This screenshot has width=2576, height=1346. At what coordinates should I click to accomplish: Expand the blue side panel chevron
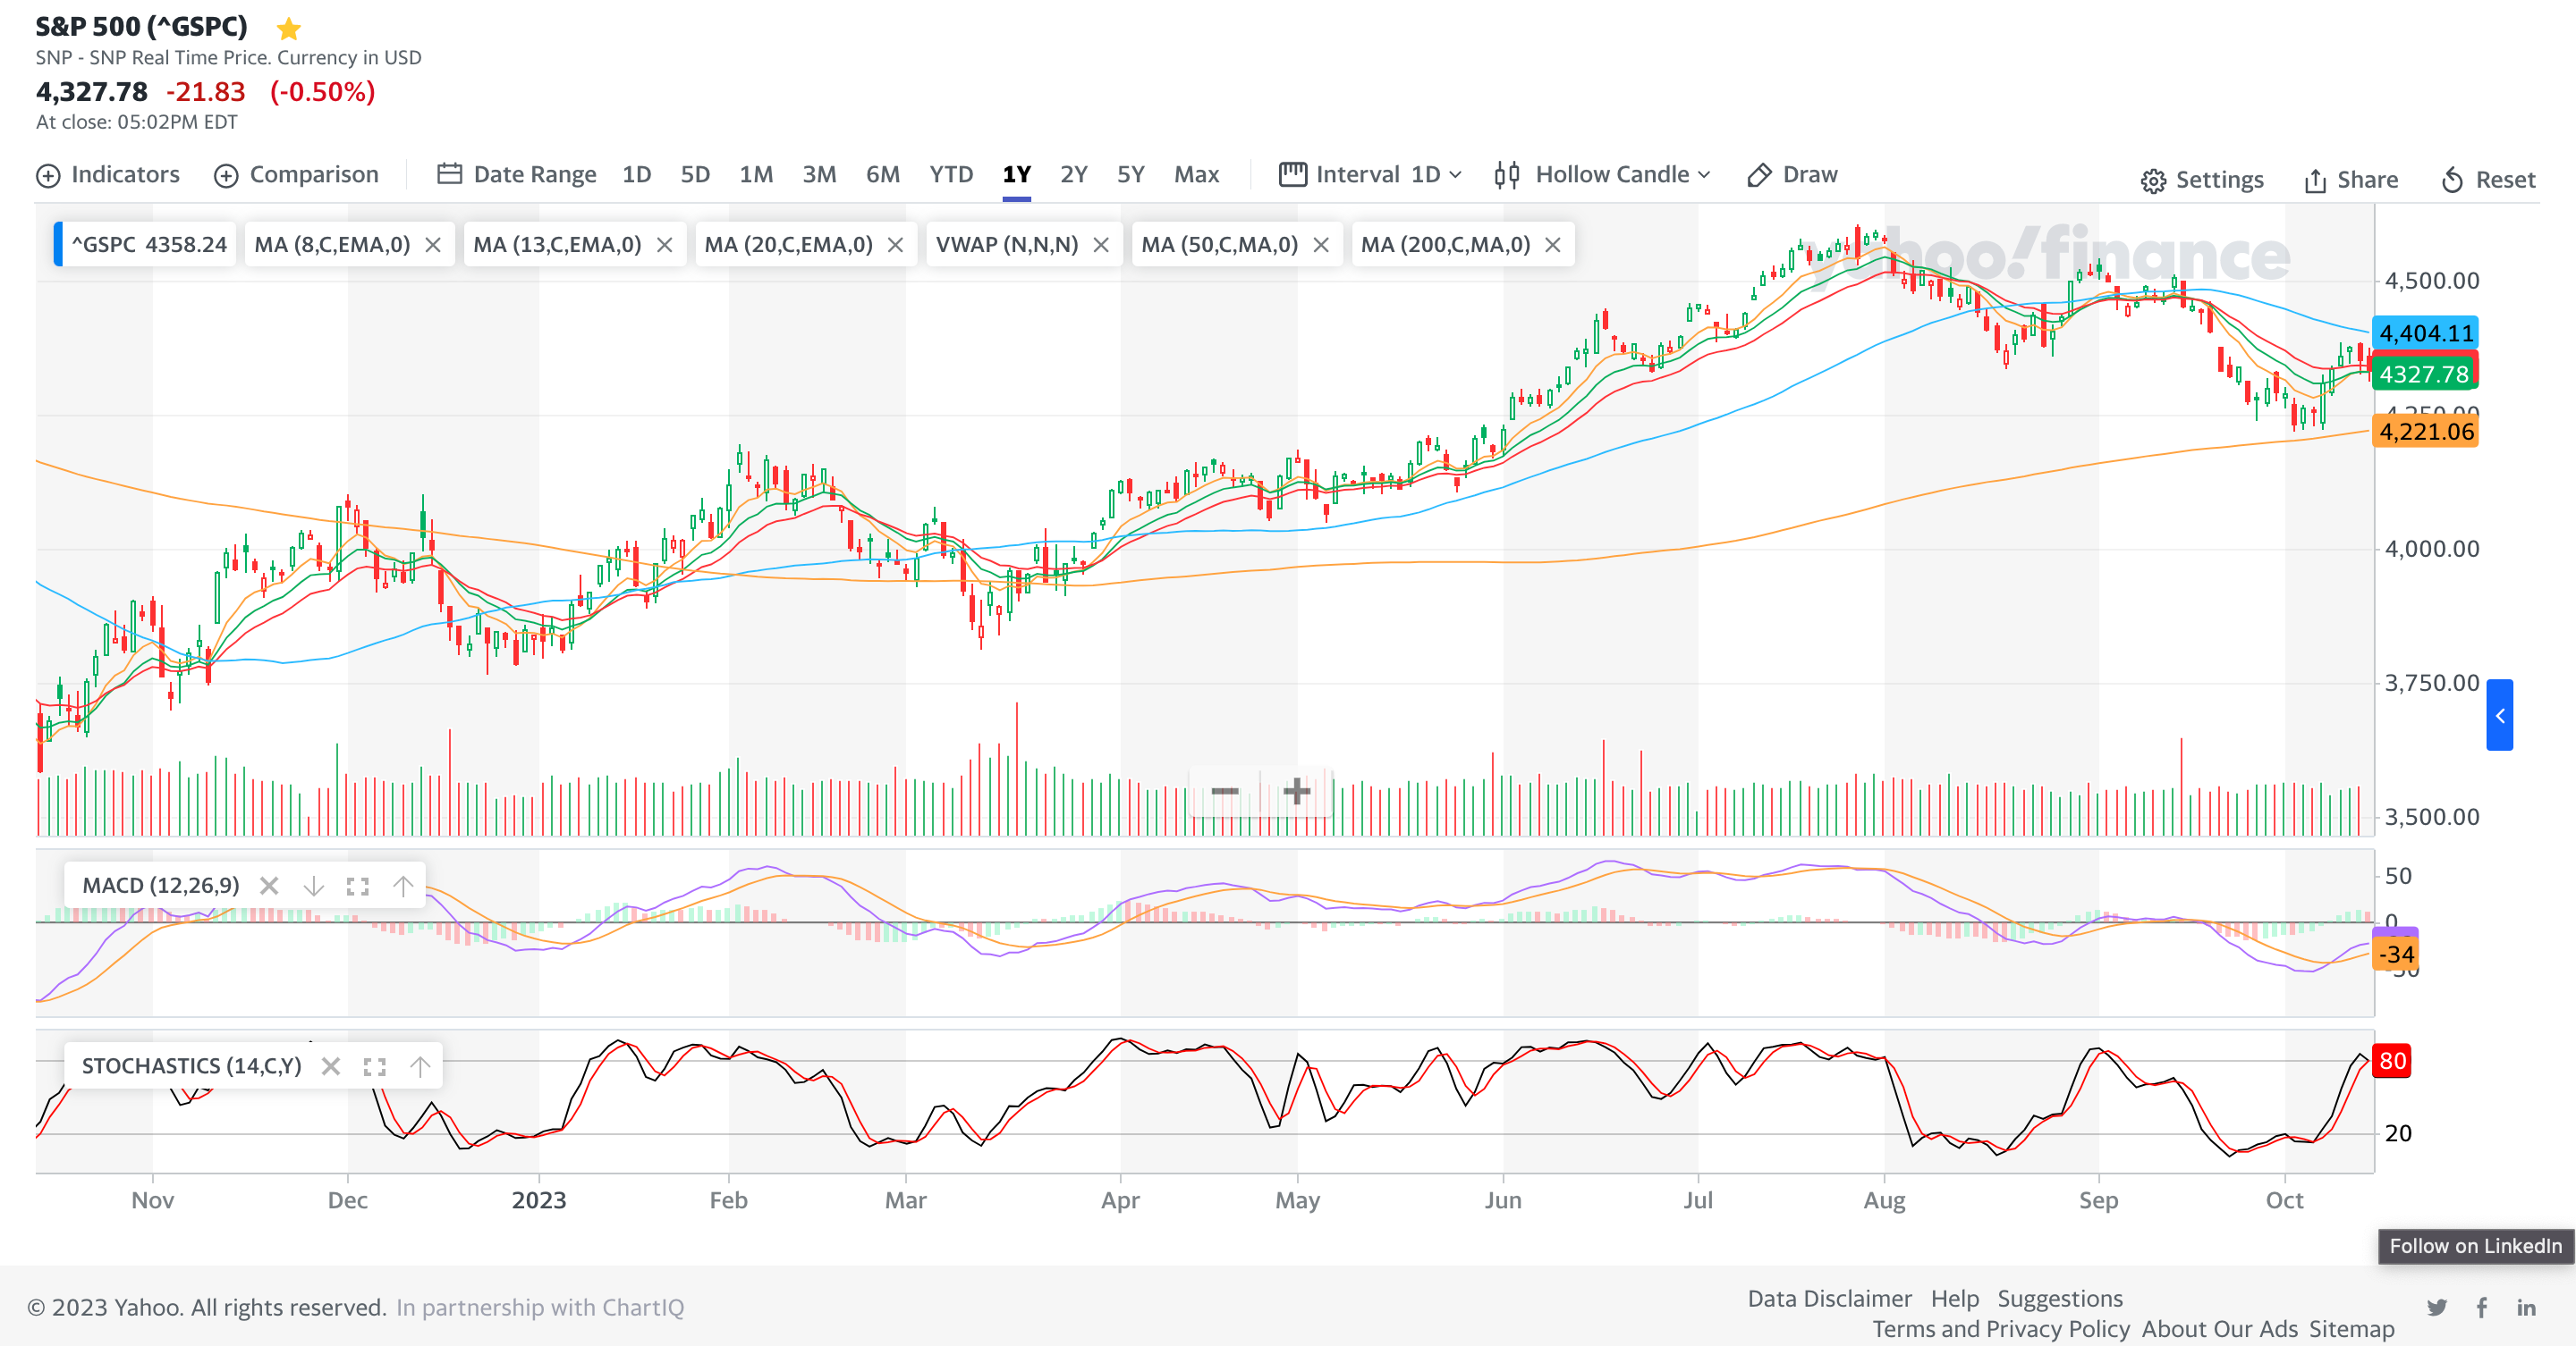pos(2499,716)
